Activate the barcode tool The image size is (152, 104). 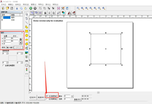[27, 61]
